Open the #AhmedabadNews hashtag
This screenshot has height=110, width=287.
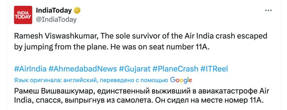click(x=83, y=69)
